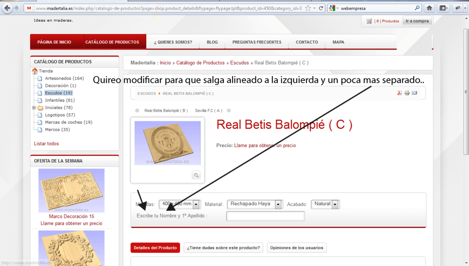
Task: Open the MAPA menu item
Action: (x=338, y=42)
